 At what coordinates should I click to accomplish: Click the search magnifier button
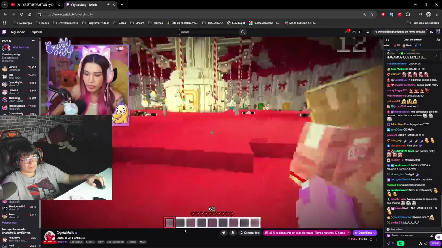tap(243, 32)
